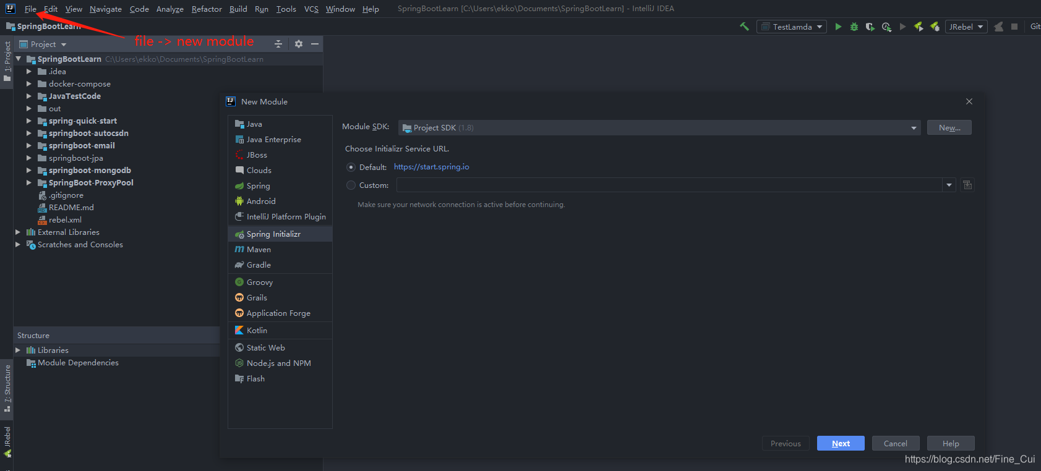Choose Clouds in module list
The width and height of the screenshot is (1041, 471).
click(x=280, y=171)
